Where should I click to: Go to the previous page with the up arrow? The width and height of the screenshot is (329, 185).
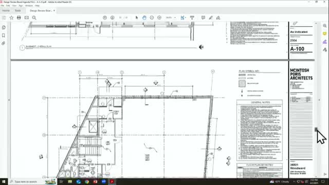coord(105,17)
